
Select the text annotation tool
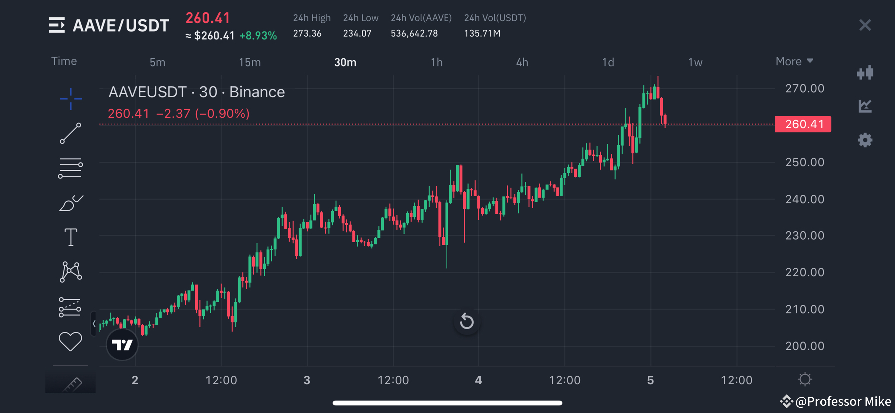click(71, 237)
